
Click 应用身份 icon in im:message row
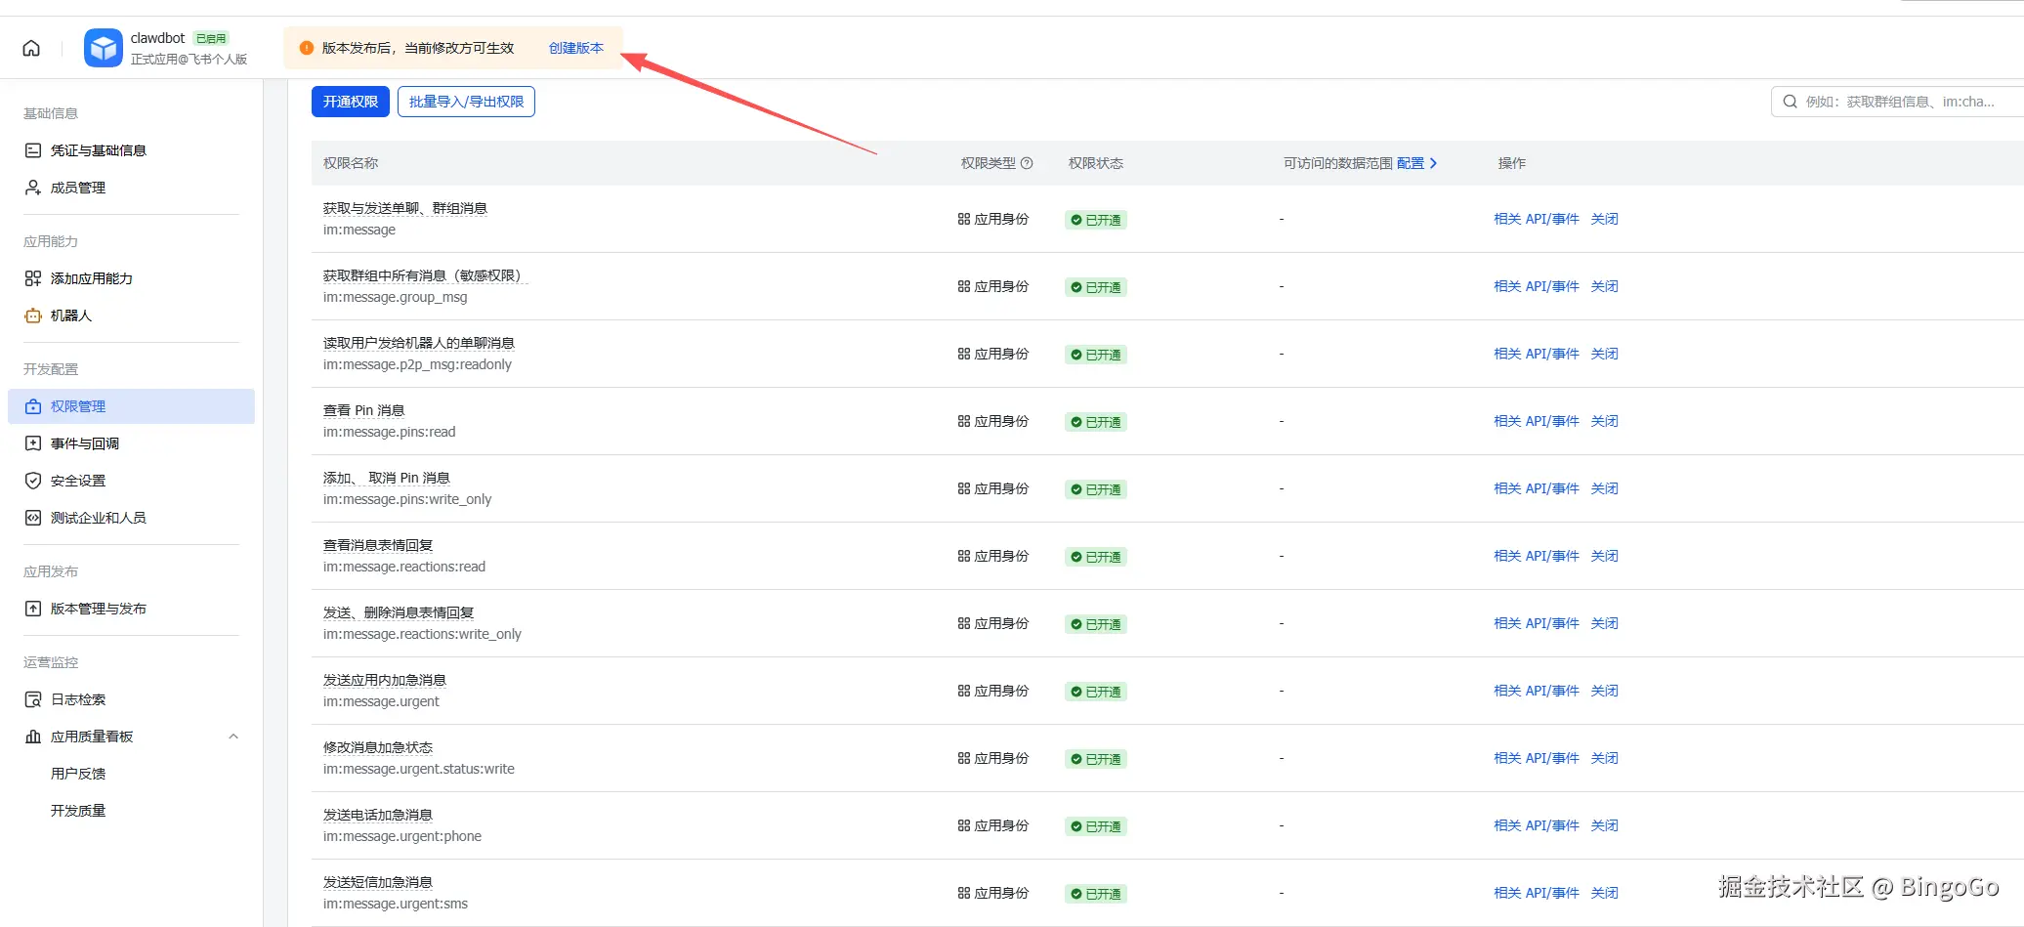[964, 219]
